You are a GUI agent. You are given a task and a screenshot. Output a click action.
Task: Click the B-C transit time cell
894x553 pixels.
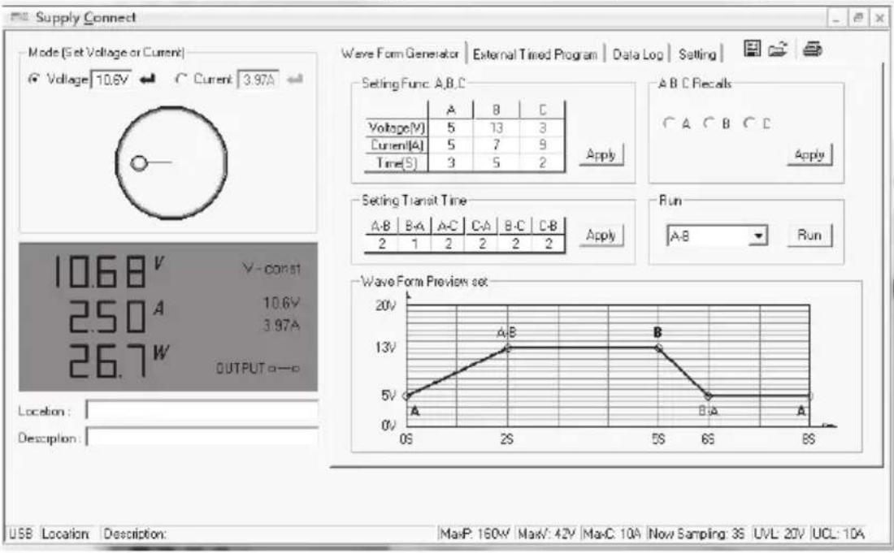click(x=514, y=244)
